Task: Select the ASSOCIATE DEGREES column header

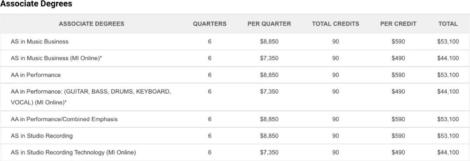Action: click(91, 24)
